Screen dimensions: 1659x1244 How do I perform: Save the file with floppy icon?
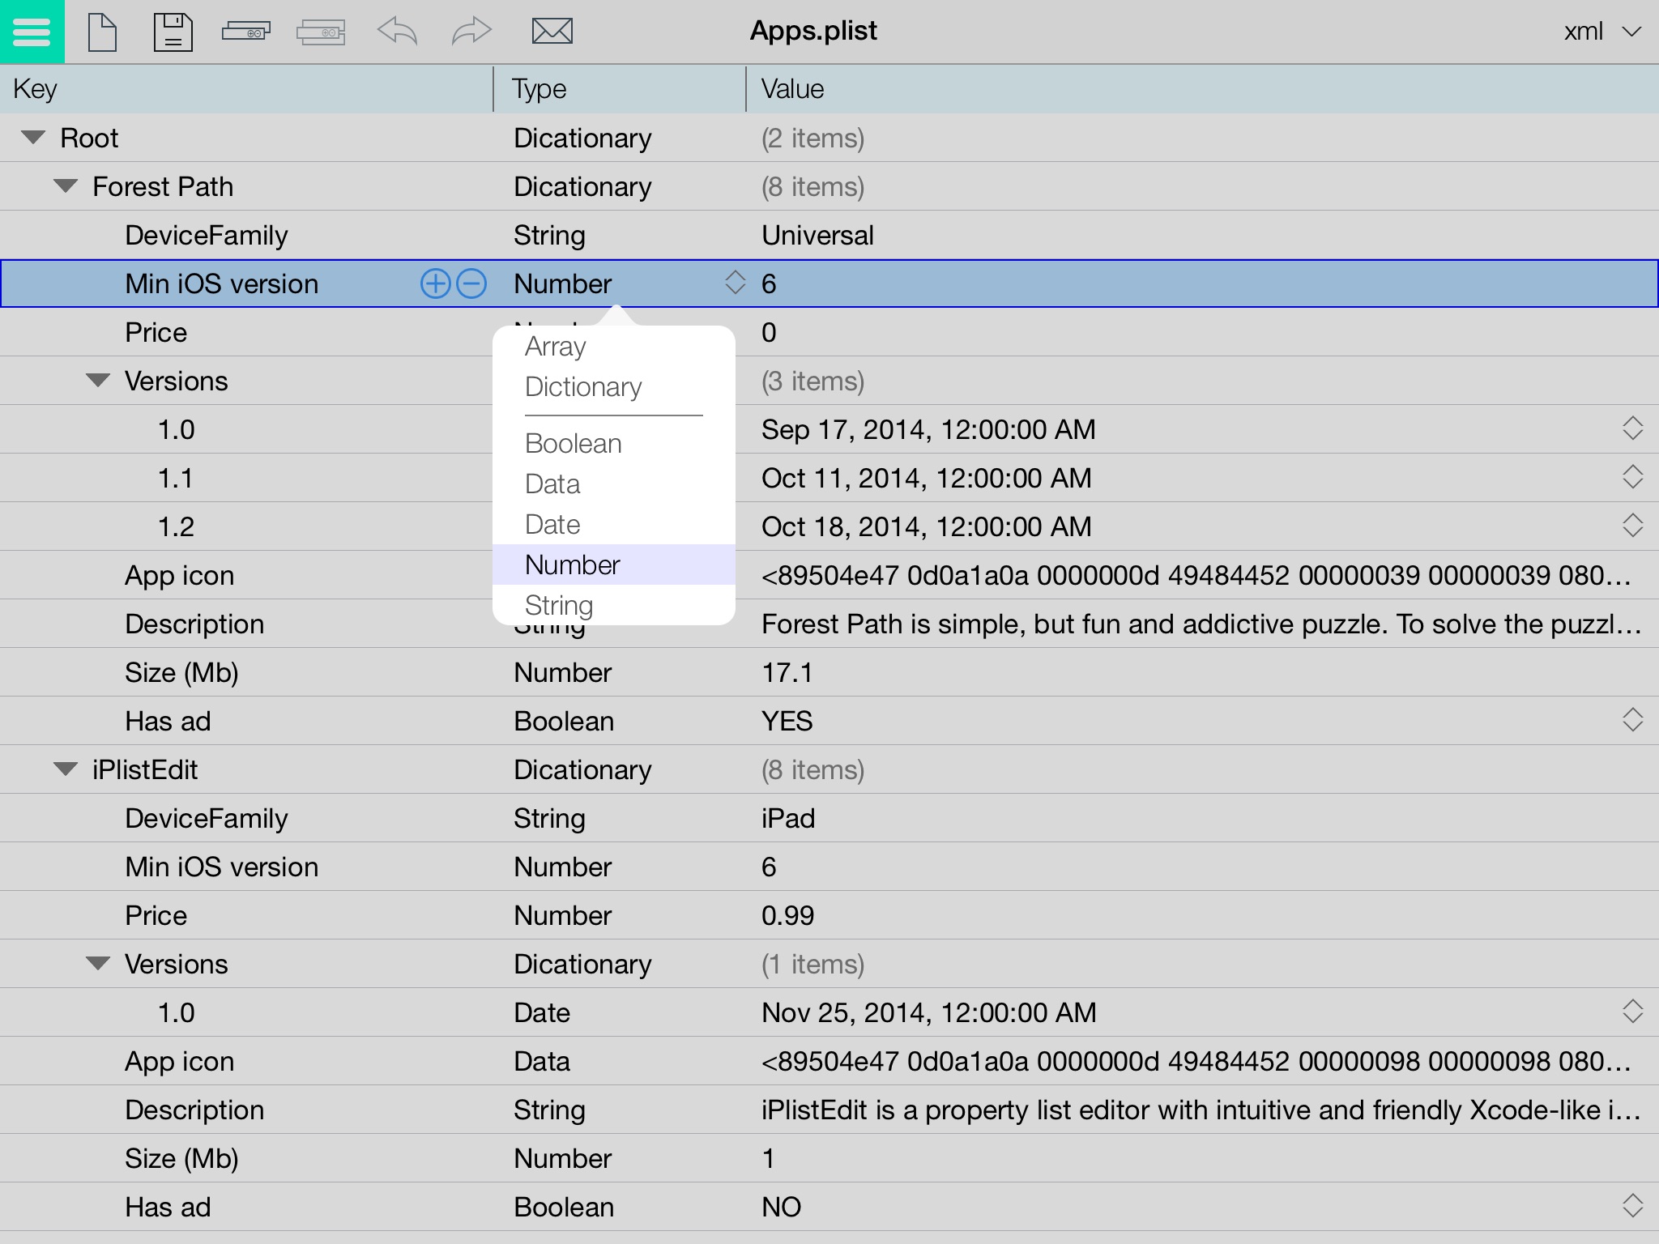[x=173, y=32]
